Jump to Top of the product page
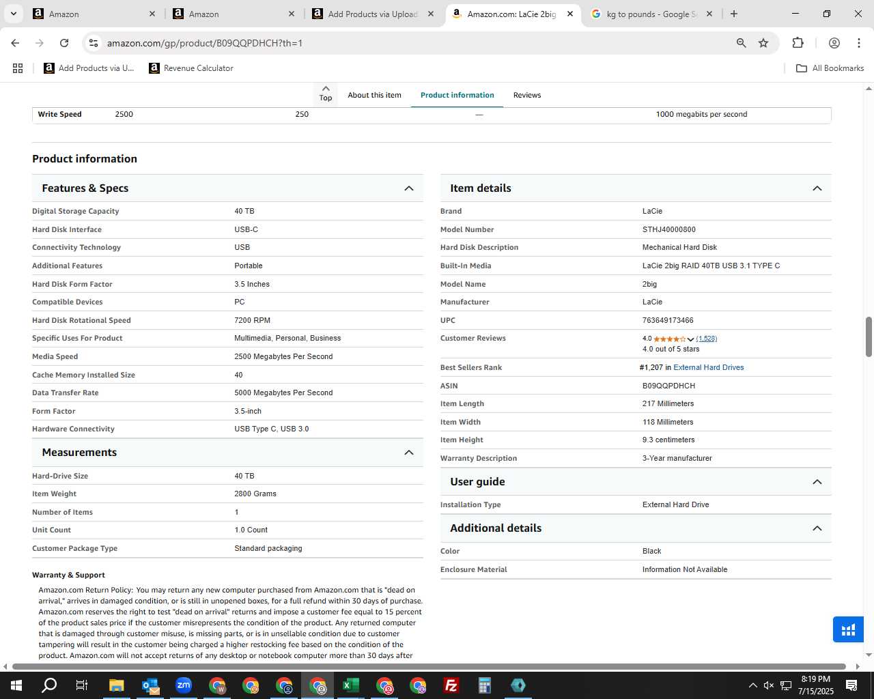874x699 pixels. pyautogui.click(x=326, y=94)
